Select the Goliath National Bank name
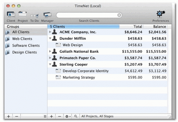This screenshot has width=178, height=122. 79,51
